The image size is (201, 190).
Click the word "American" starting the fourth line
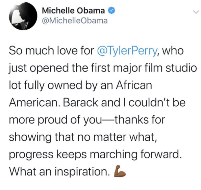click(x=33, y=103)
